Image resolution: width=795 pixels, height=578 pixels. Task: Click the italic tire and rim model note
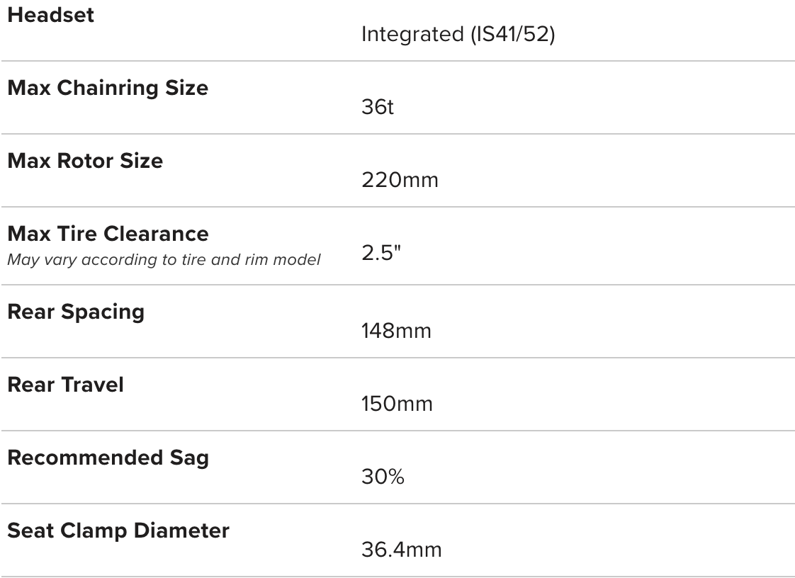(164, 259)
